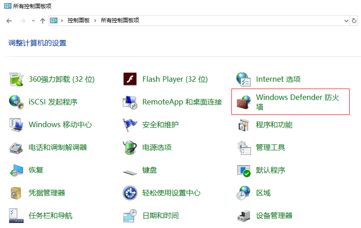Open 轻松使用设置中心 link
Viewport: 361px width, 228px height.
tap(171, 193)
